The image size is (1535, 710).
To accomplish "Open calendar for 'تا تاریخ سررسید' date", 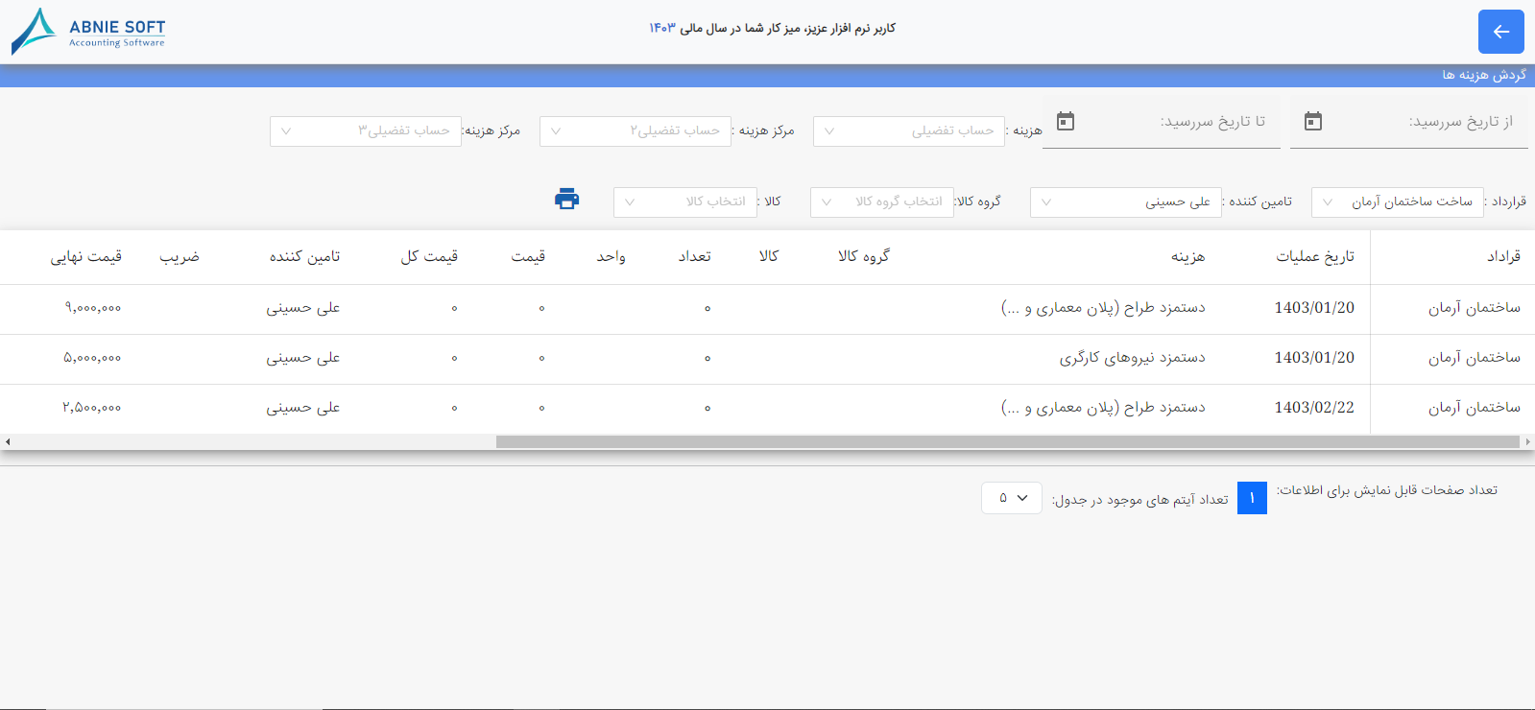I will pos(1066,121).
